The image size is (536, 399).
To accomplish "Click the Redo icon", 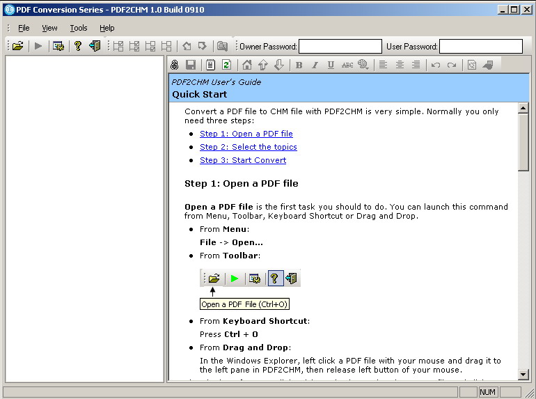I will click(452, 65).
